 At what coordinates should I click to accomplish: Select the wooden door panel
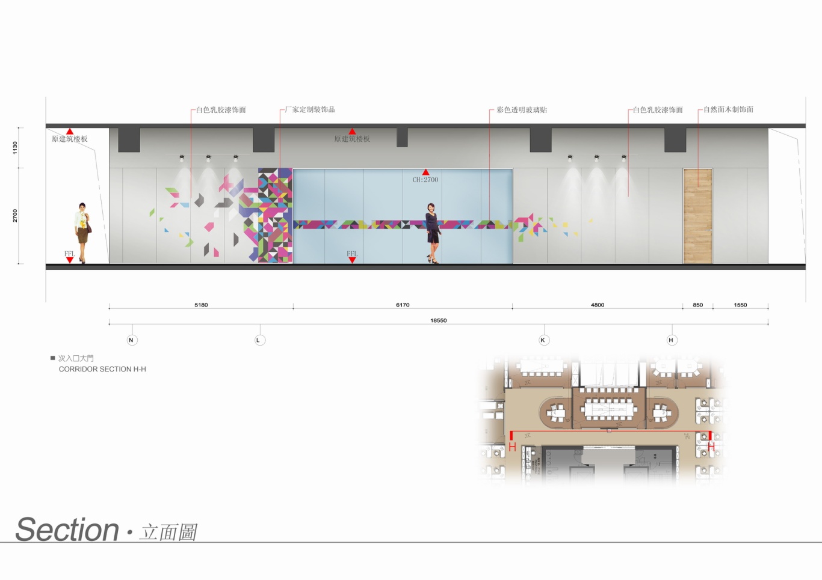697,216
